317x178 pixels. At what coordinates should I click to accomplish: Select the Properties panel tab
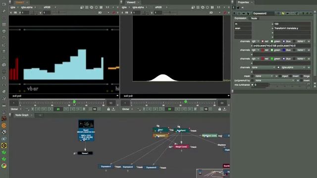coord(243,2)
